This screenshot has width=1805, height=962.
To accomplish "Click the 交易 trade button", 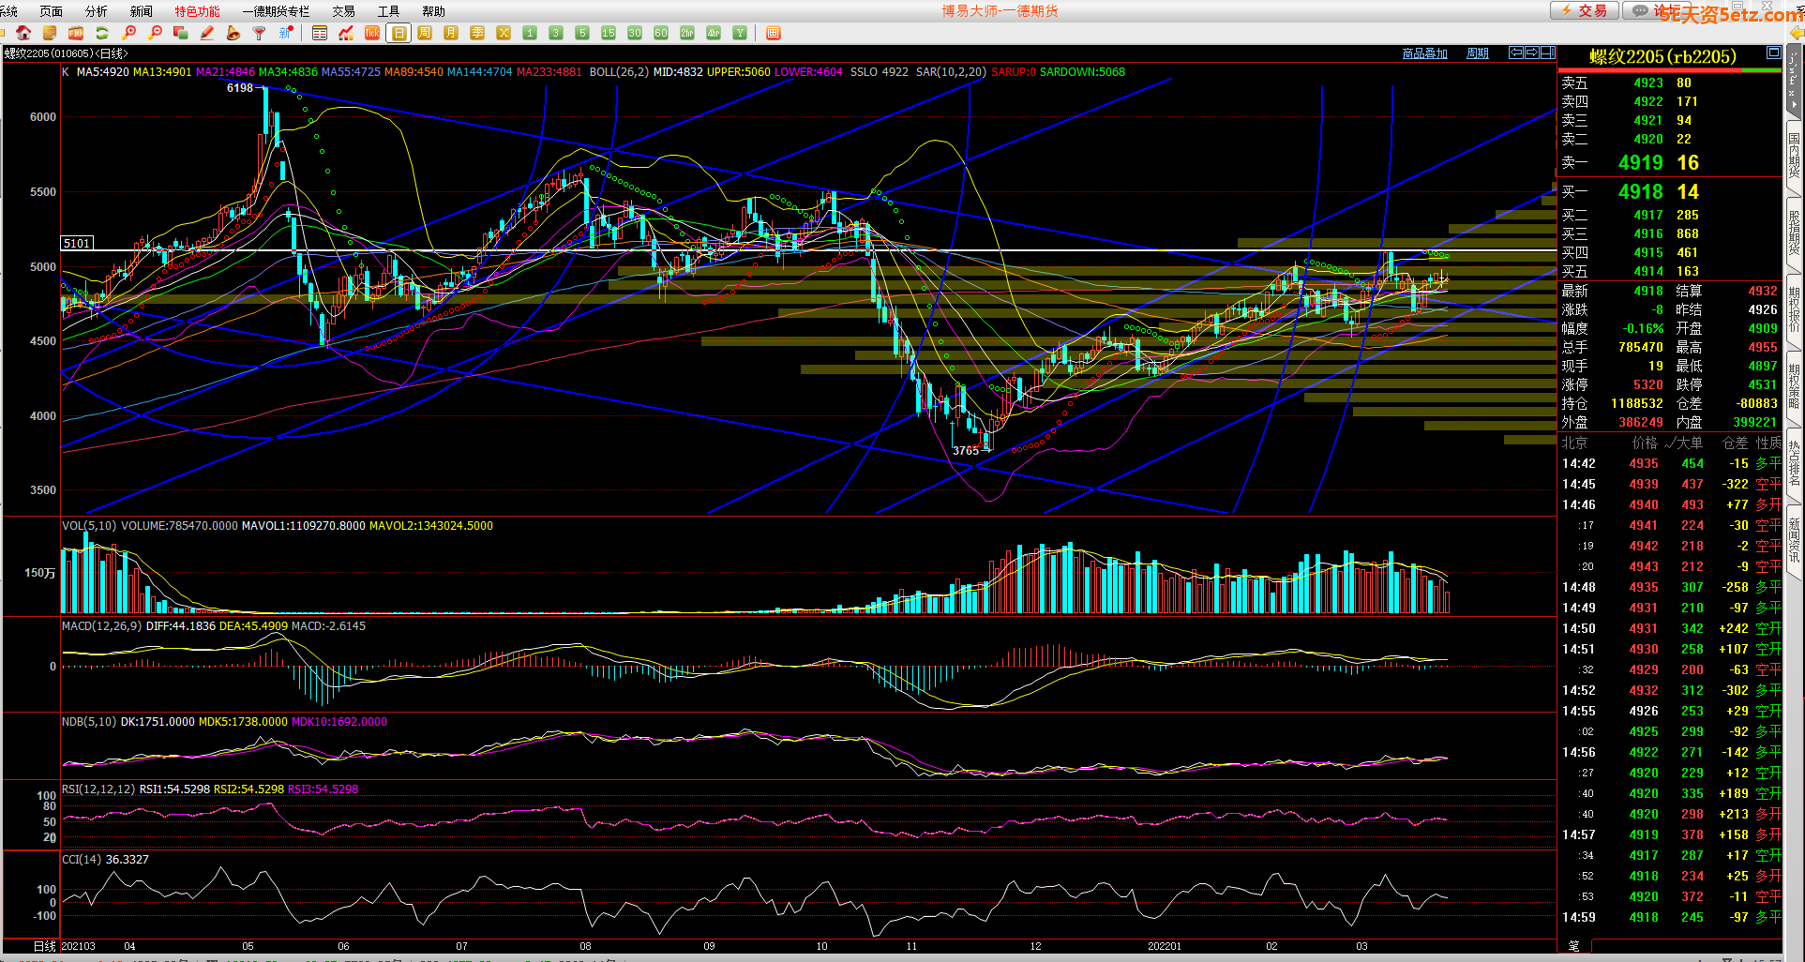I will (1585, 10).
